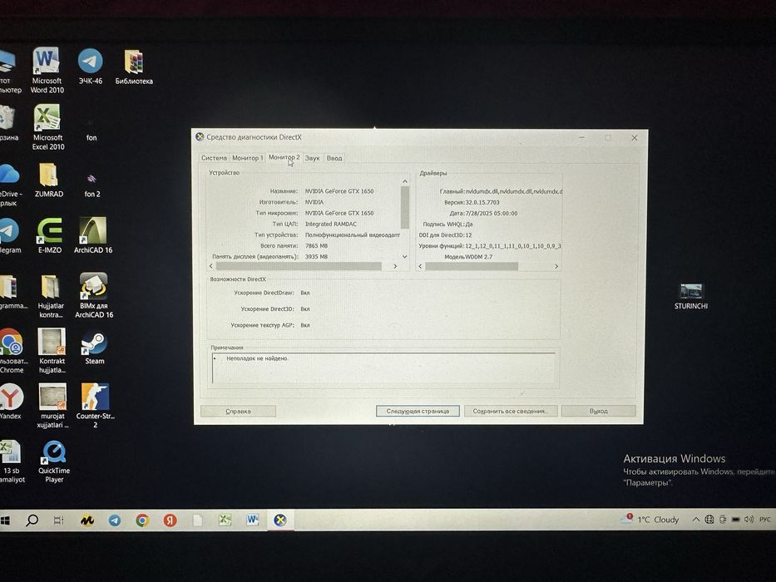The width and height of the screenshot is (776, 582).
Task: Click the Устройство vertical scrollbar thumb
Action: (x=405, y=208)
